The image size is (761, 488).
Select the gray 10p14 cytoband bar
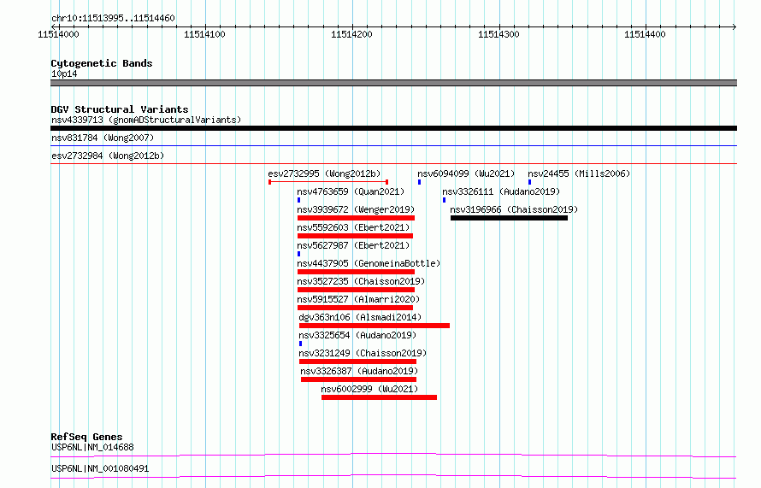[x=393, y=83]
